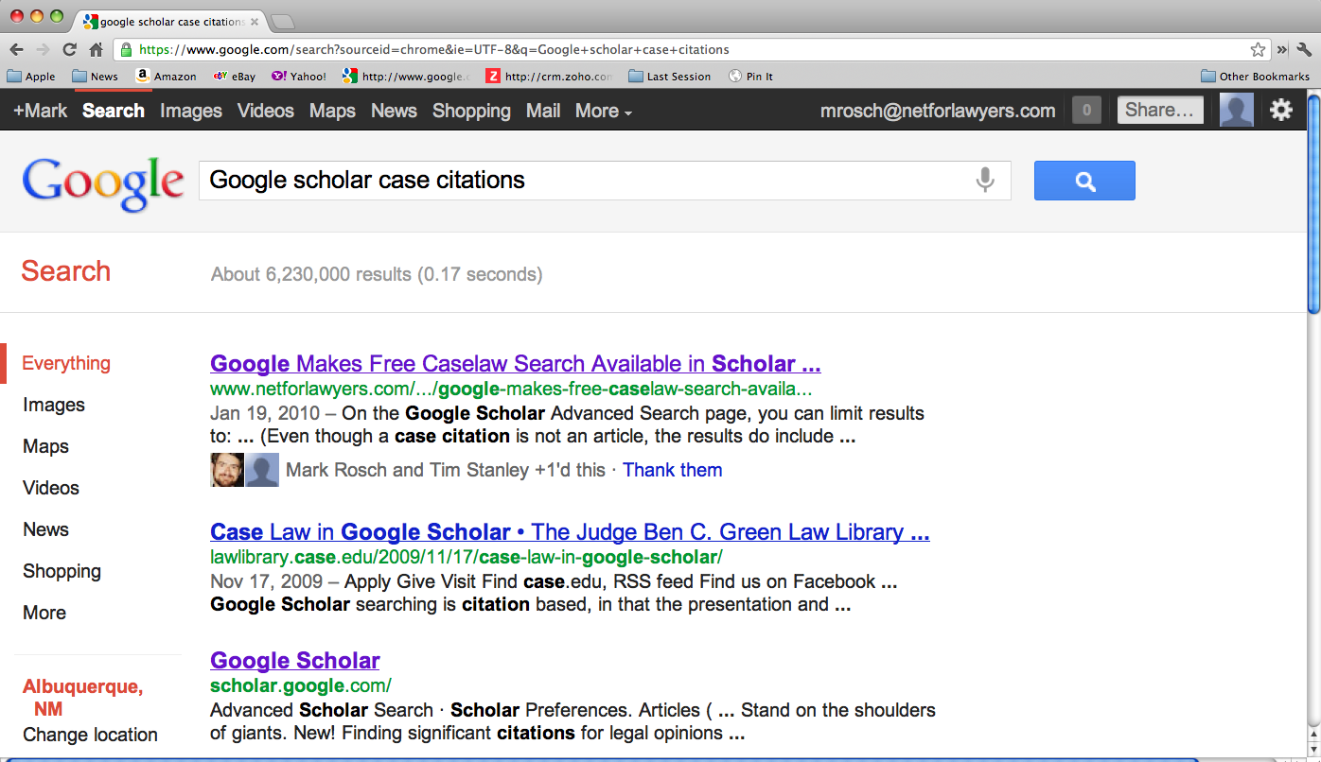Viewport: 1321px width, 762px height.
Task: Click About 6,230,000 results text
Action: [377, 275]
